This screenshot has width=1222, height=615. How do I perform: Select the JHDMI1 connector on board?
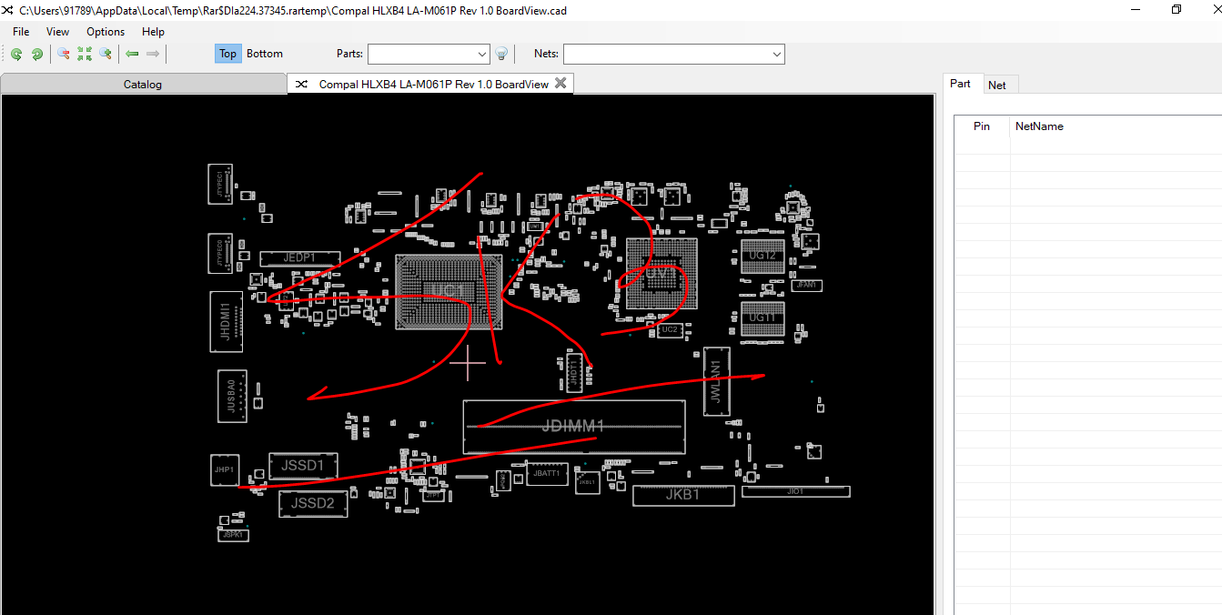226,322
